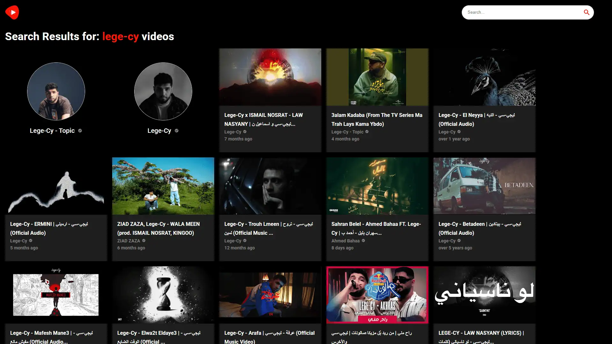Click Lege-Cy channel under ERMINI video
This screenshot has height=344, width=612.
click(18, 241)
